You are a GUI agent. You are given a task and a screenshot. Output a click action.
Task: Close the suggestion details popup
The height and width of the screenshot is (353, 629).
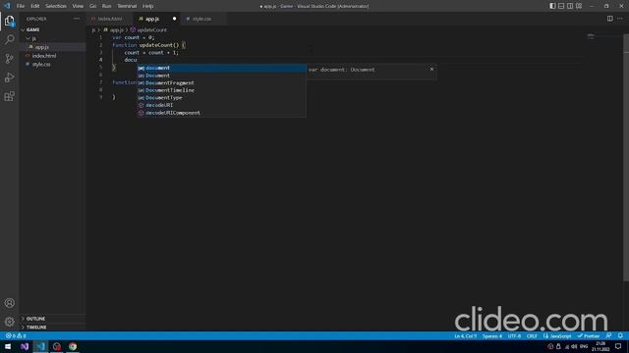click(x=431, y=70)
